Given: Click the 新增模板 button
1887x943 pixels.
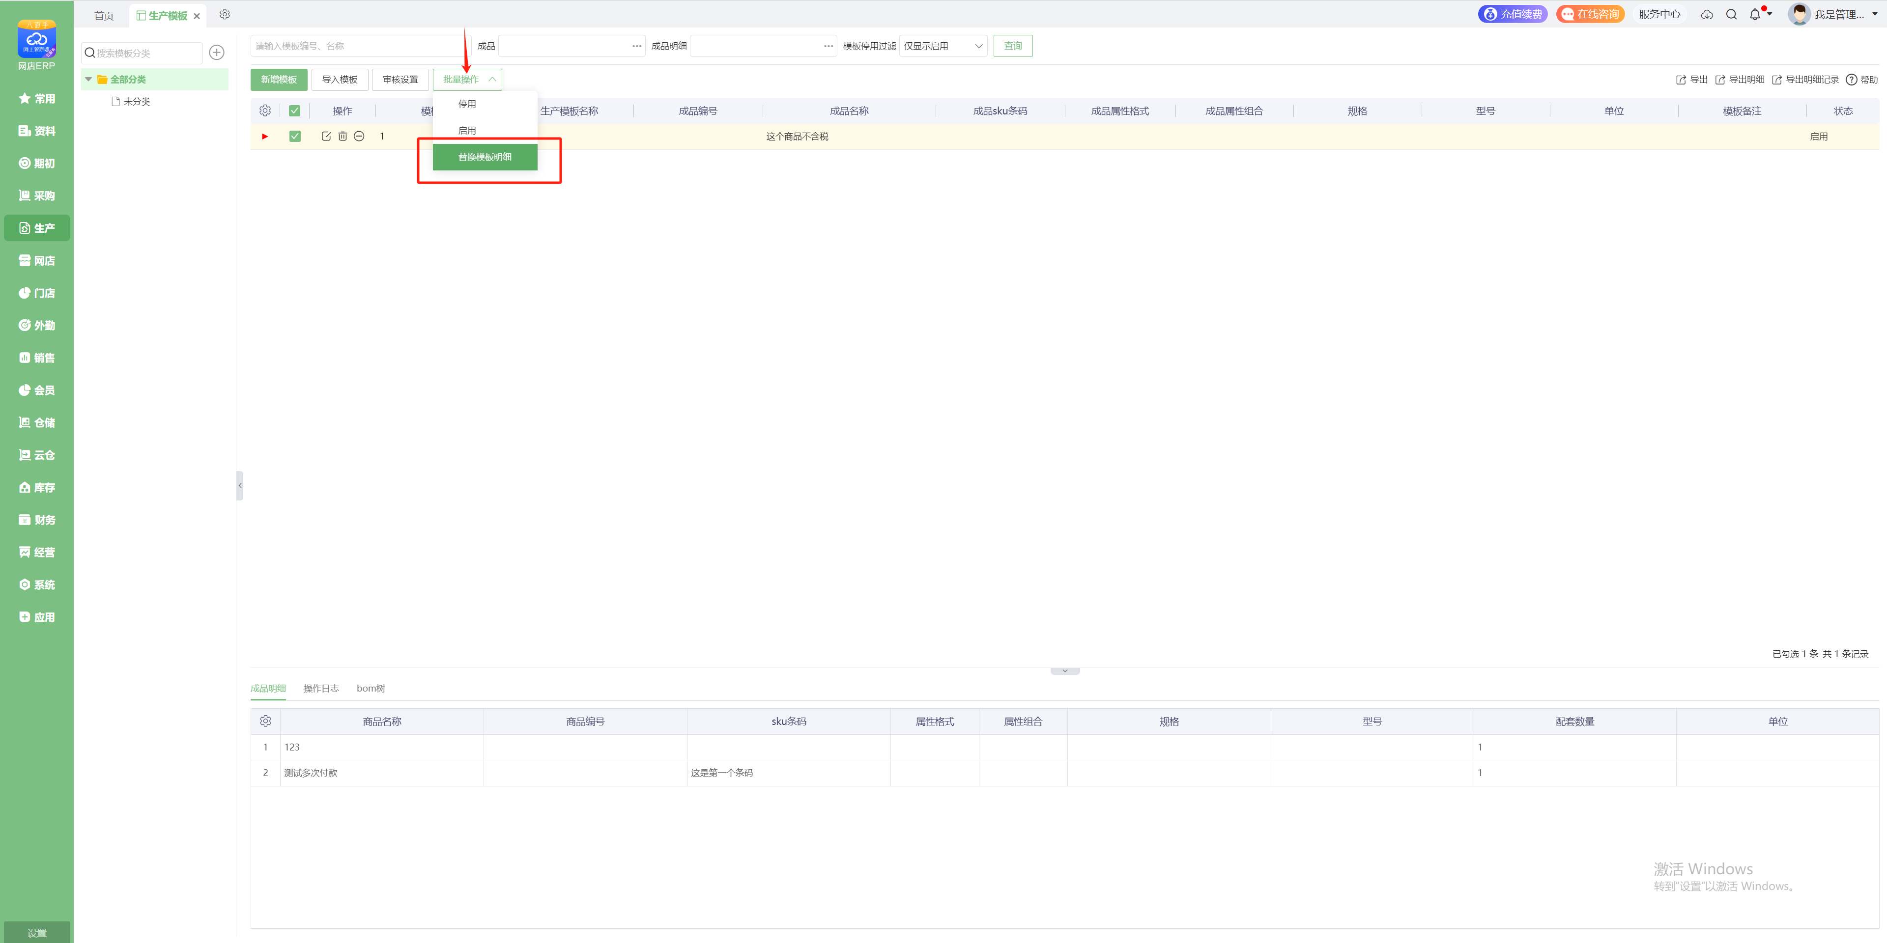Looking at the screenshot, I should point(279,79).
